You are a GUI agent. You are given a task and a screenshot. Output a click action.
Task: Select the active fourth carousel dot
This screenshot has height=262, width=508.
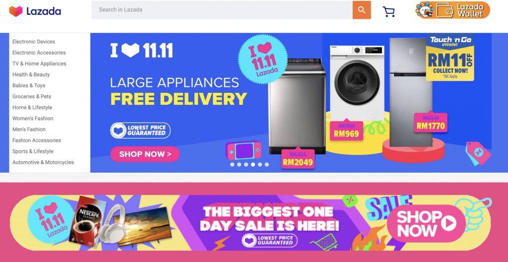pos(253,164)
